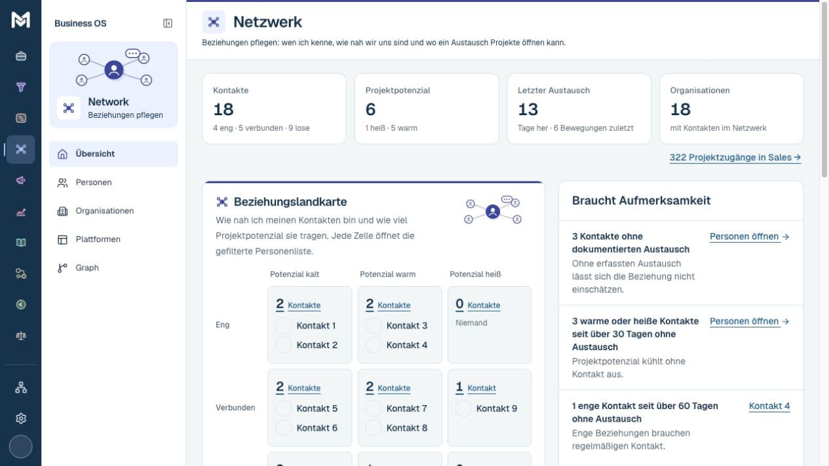Select Kontakt 3 in the relationship map
Screen dimensions: 829x466
pos(396,326)
